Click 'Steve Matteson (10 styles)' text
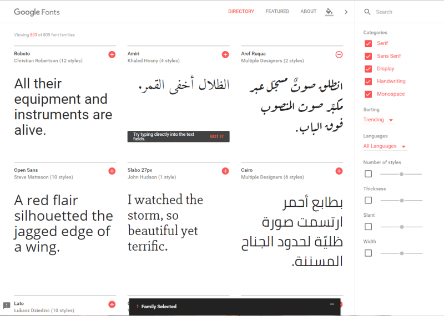 tap(44, 177)
